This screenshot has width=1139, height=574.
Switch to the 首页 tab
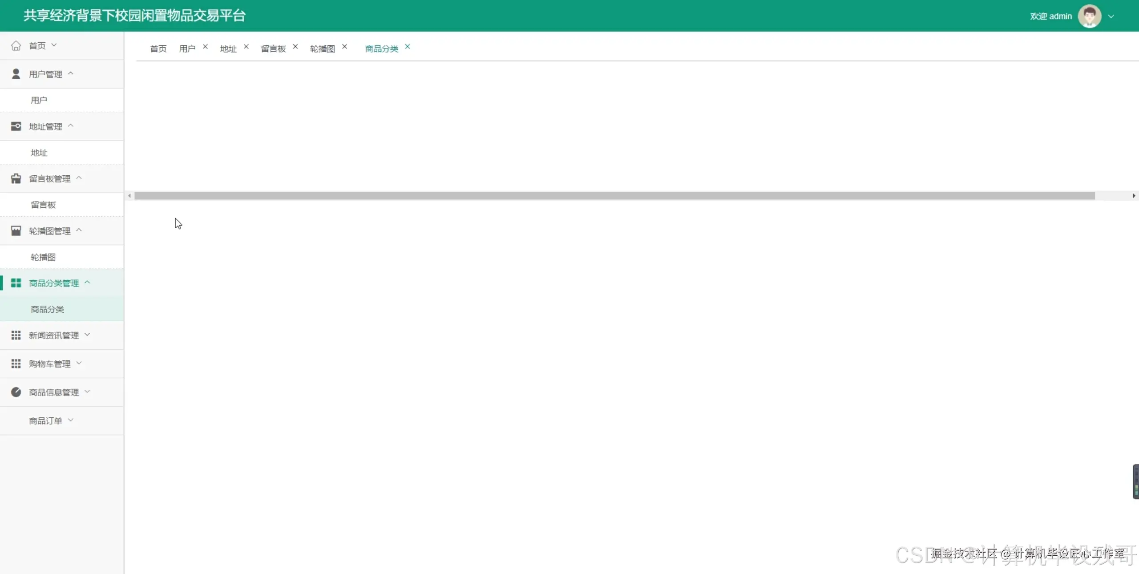pyautogui.click(x=158, y=49)
